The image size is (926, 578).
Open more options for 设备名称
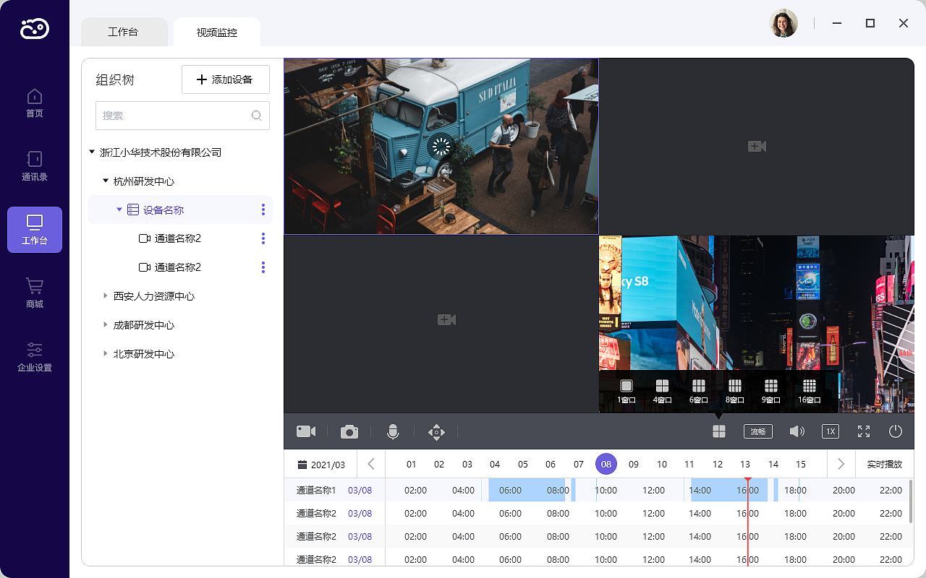[x=263, y=210]
